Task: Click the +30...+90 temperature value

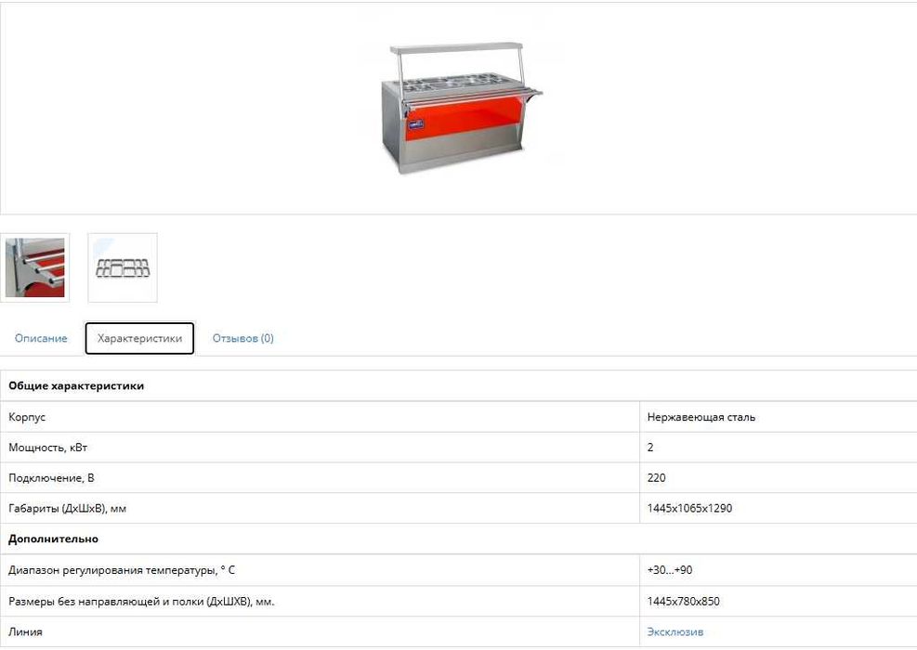Action: (x=670, y=570)
